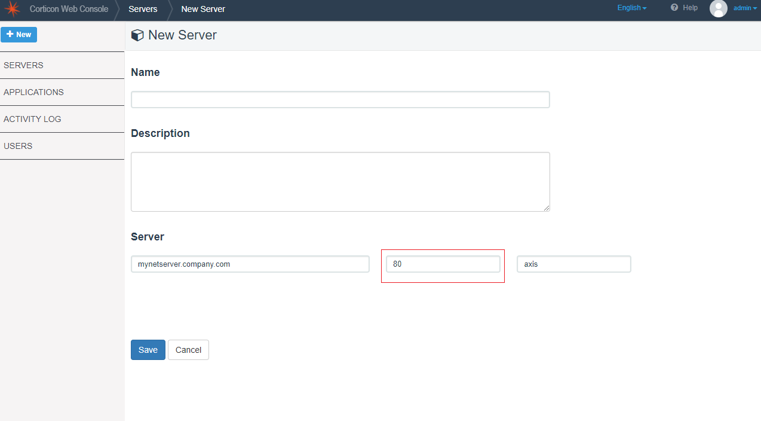This screenshot has width=761, height=421.
Task: Focus the Name input field
Action: coord(340,99)
